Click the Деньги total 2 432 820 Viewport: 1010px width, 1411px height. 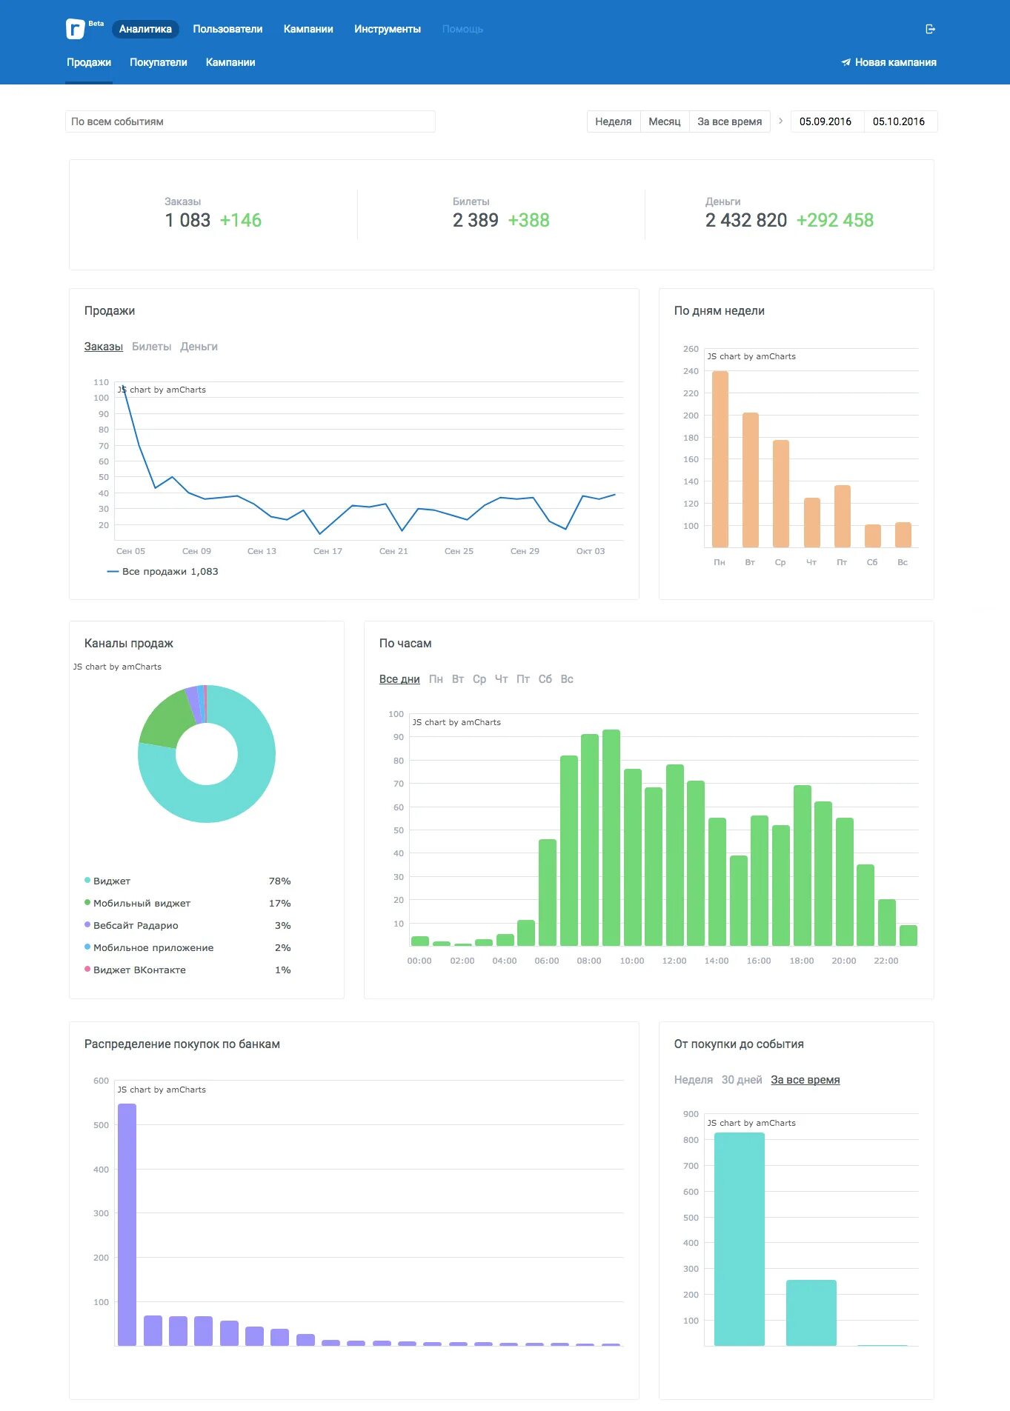point(746,220)
